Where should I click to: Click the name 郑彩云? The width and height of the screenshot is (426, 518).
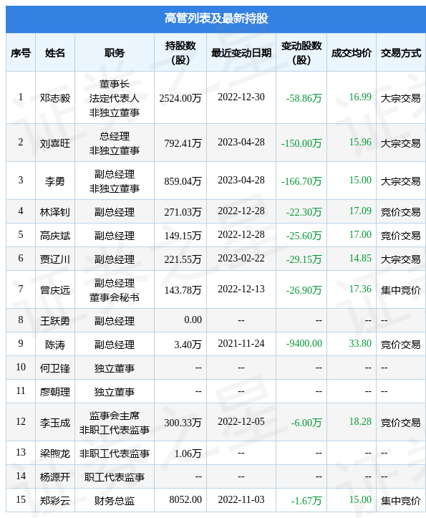(x=55, y=501)
